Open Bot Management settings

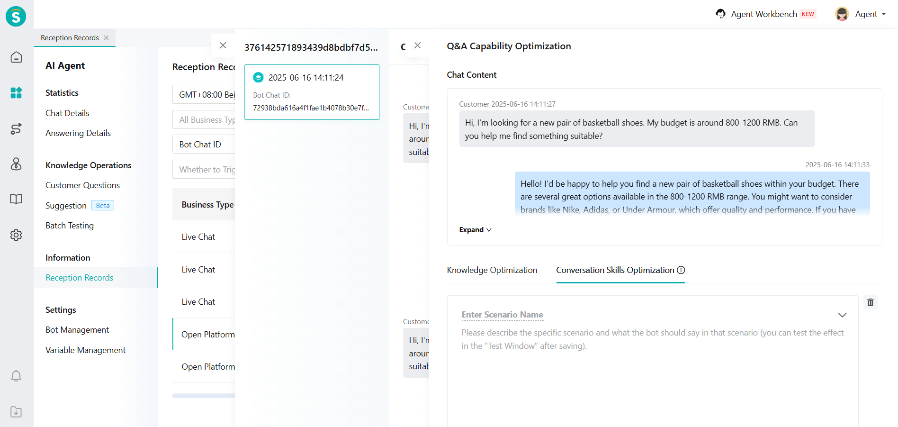pos(77,330)
